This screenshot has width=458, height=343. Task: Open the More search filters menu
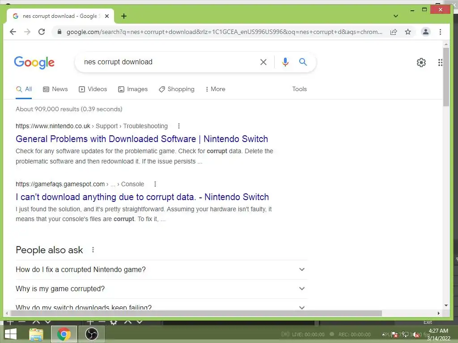215,89
